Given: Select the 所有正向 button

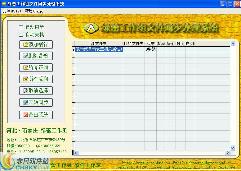Looking at the screenshot, I should 36,67.
